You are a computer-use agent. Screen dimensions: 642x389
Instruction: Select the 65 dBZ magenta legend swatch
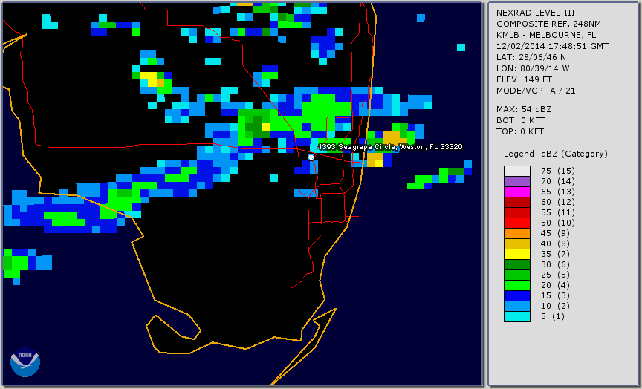516,192
